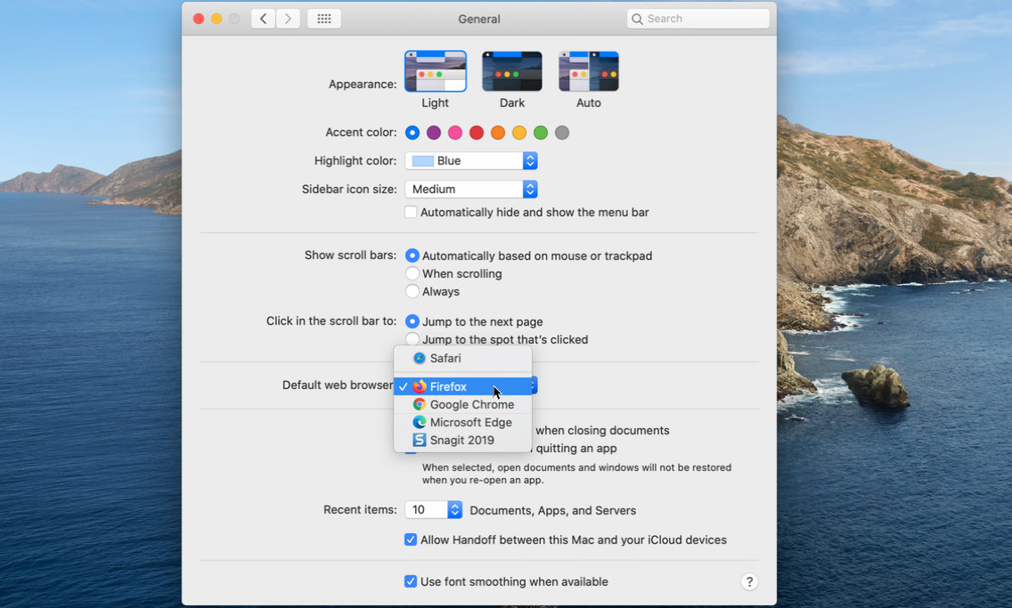This screenshot has height=608, width=1012.
Task: Enable automatically hide and show menu bar
Action: [411, 212]
